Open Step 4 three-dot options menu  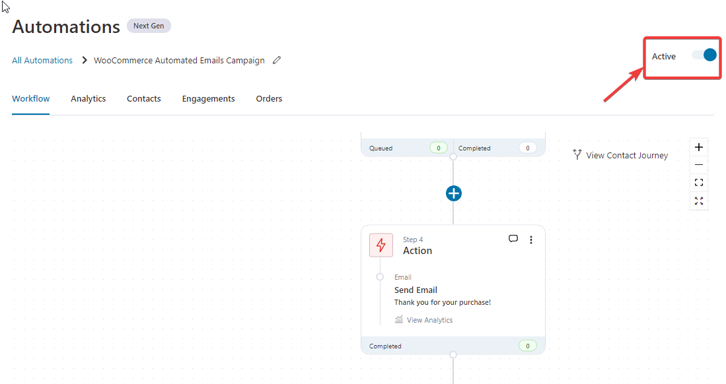[x=531, y=240]
